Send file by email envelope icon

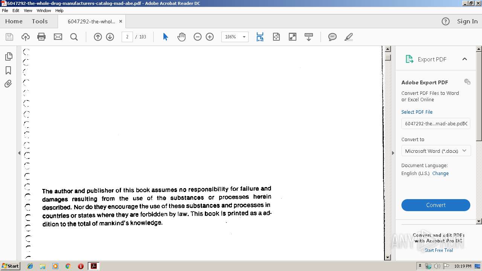click(58, 37)
